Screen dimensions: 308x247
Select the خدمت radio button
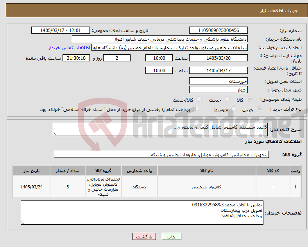click(x=227, y=99)
